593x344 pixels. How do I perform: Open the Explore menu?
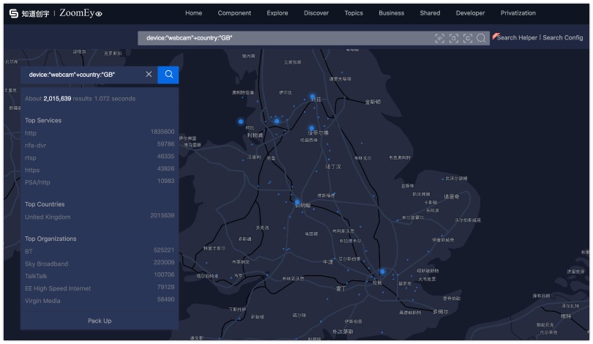point(277,13)
